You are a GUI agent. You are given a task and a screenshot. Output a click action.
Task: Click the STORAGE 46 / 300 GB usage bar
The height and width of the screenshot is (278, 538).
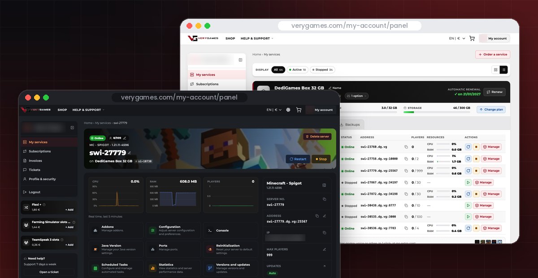pos(436,112)
